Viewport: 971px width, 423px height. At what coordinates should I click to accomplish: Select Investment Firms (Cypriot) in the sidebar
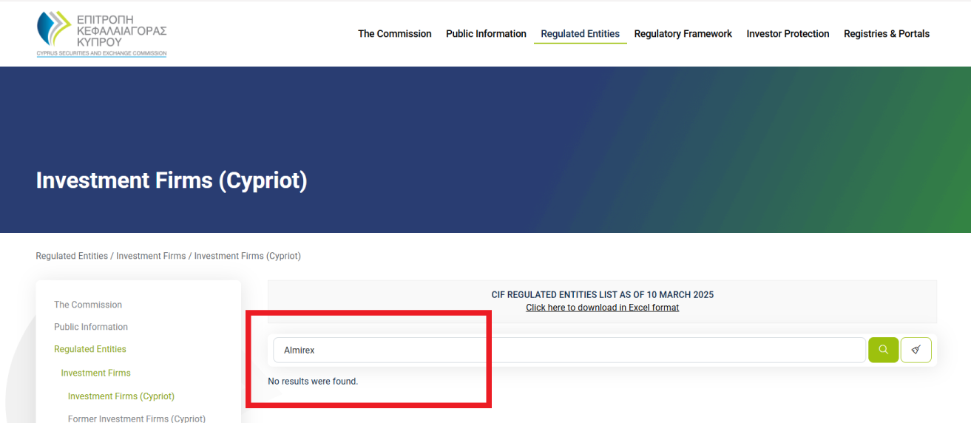pos(121,396)
